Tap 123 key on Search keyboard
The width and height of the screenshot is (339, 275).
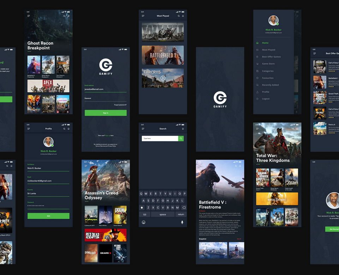[x=145, y=215]
